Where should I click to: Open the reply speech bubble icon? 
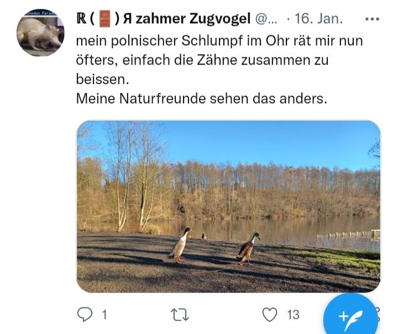[85, 315]
